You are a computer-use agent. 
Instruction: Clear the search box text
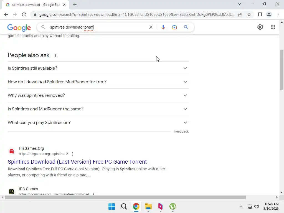pyautogui.click(x=151, y=27)
